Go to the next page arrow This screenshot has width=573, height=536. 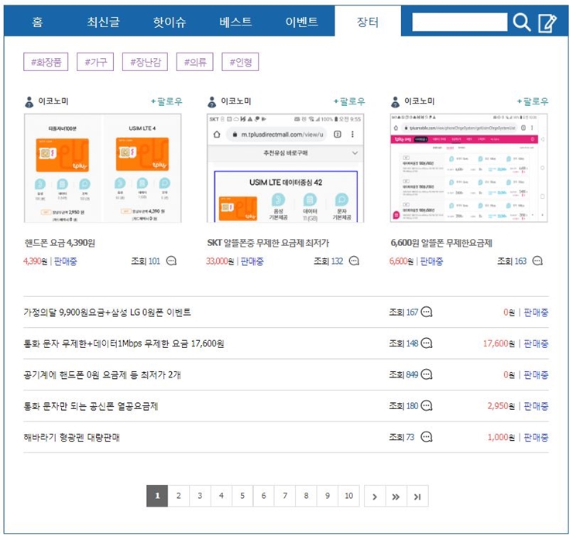[375, 497]
